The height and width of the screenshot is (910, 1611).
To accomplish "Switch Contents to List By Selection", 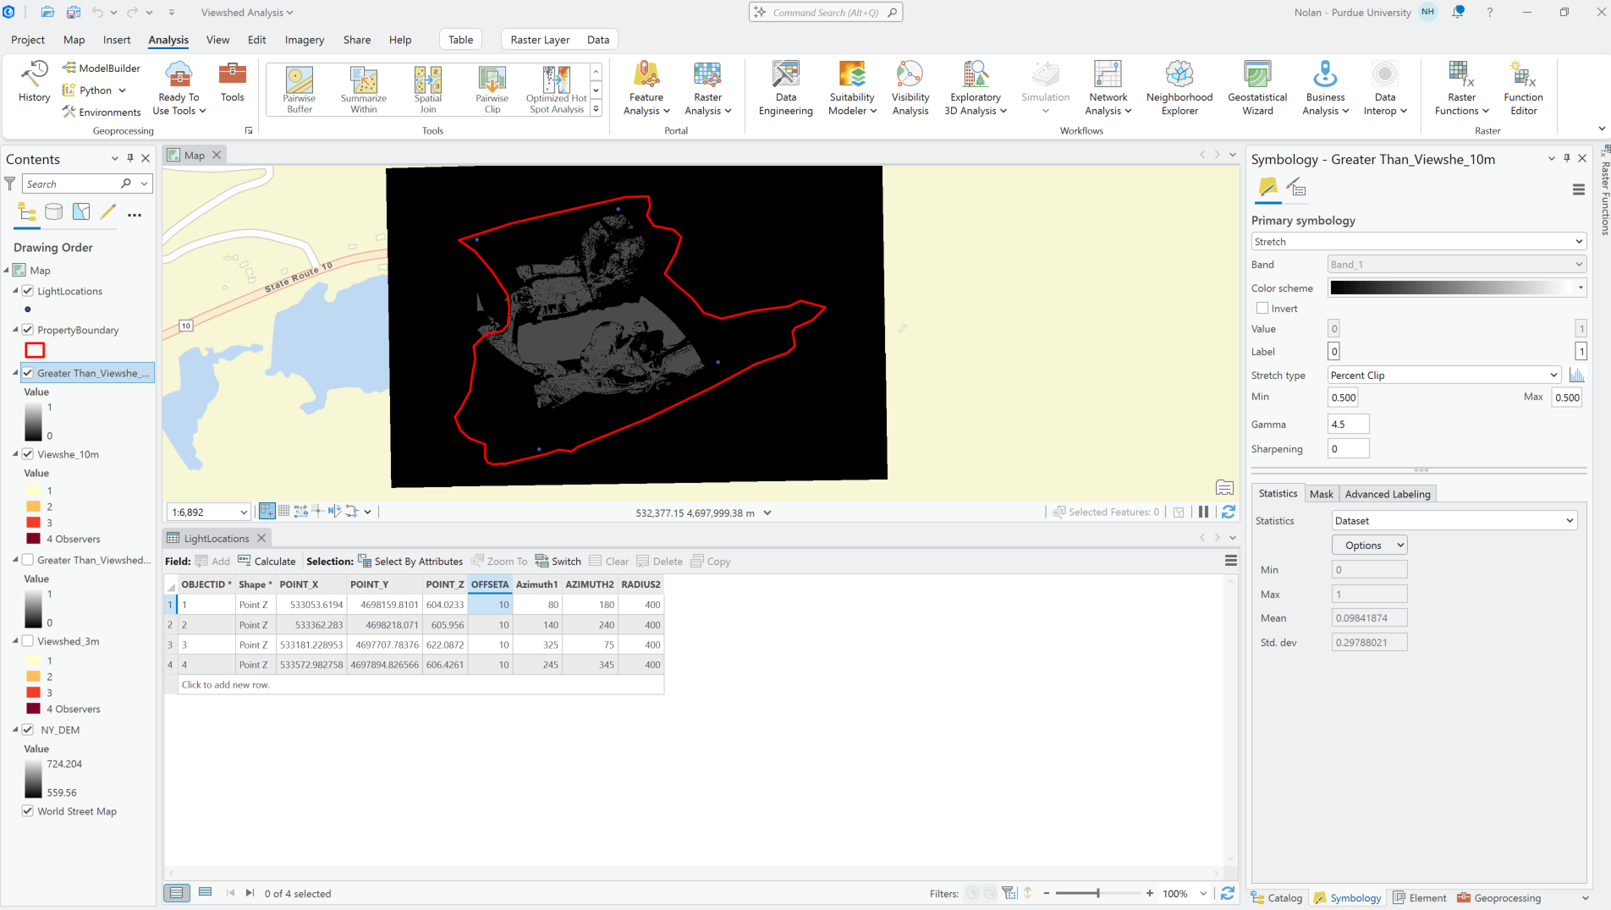I will pyautogui.click(x=81, y=212).
